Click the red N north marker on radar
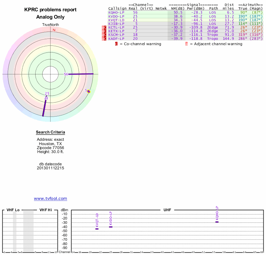Screen dimensions: 266x255 tap(54, 30)
